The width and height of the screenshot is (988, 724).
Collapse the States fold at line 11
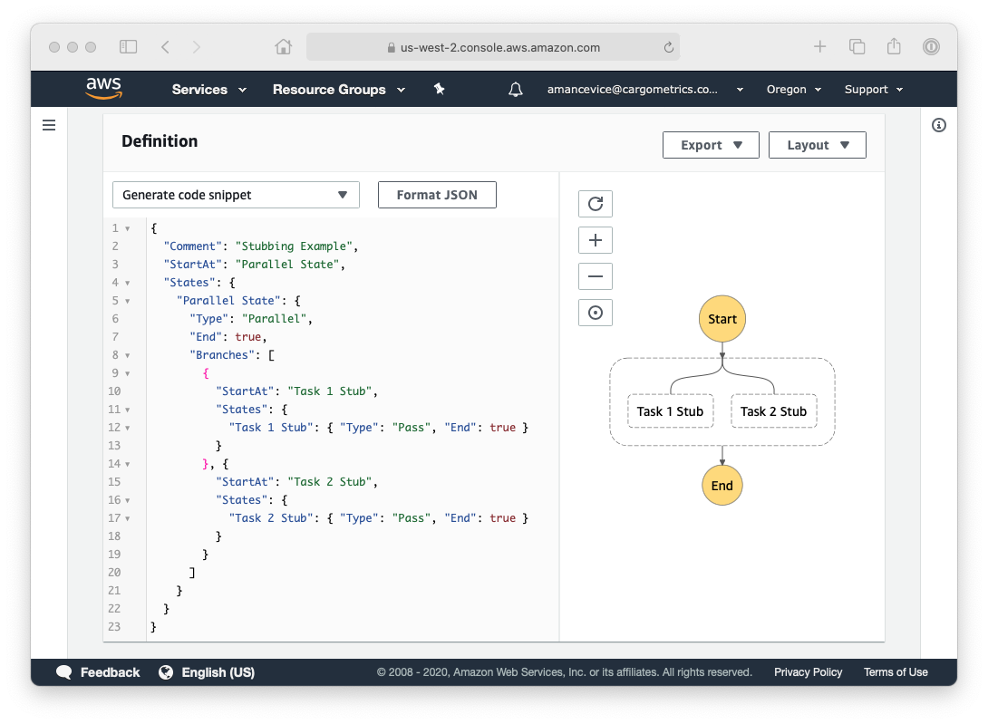(127, 410)
